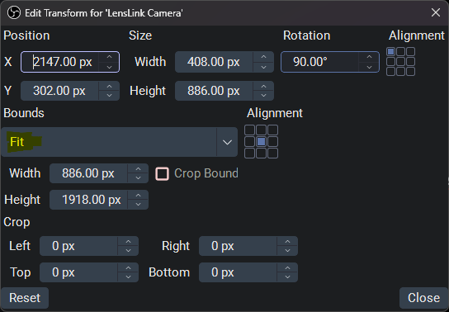
Task: Select center positional alignment cell
Action: pos(400,61)
